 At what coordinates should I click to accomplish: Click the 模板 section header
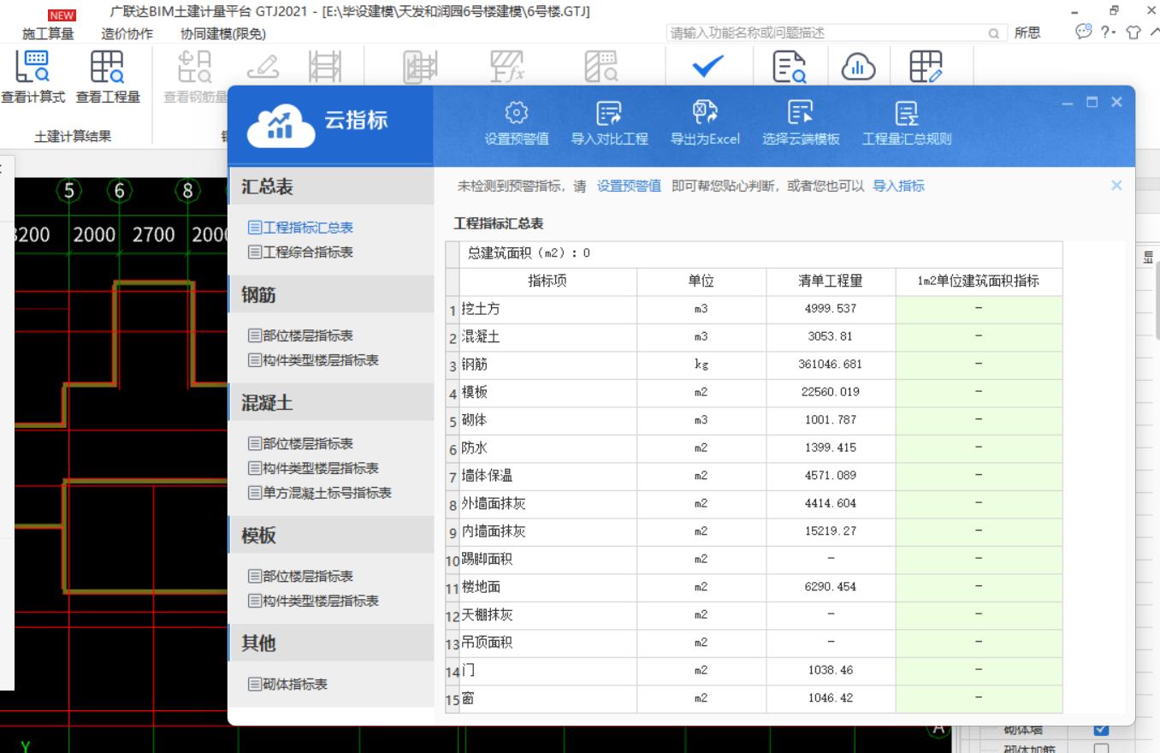[x=331, y=536]
